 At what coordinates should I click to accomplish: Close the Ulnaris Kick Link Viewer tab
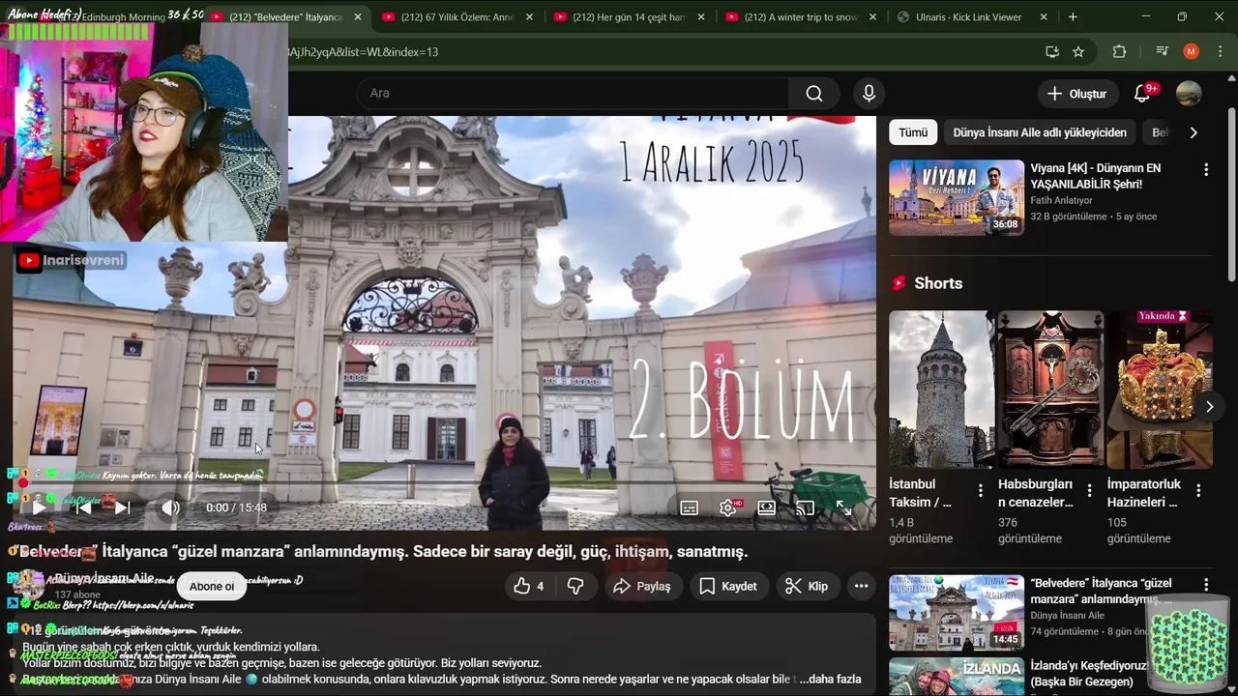click(1044, 17)
